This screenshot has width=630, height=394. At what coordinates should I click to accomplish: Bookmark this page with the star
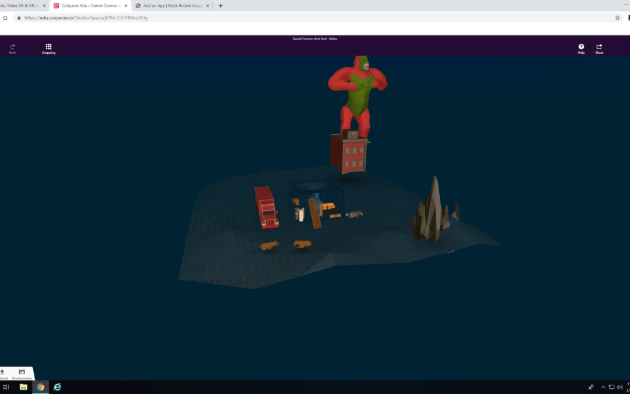coord(617,18)
